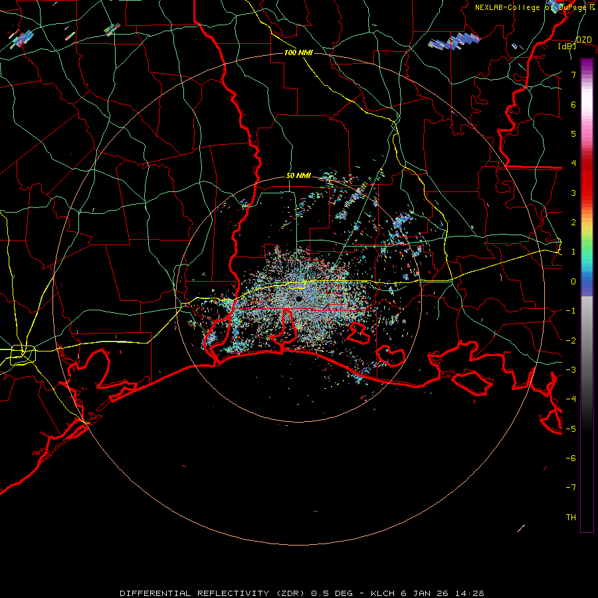Click the scale tick label 5
The width and height of the screenshot is (598, 598).
click(x=573, y=134)
